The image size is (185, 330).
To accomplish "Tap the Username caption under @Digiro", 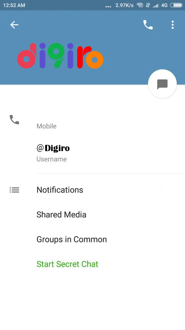I will [52, 159].
